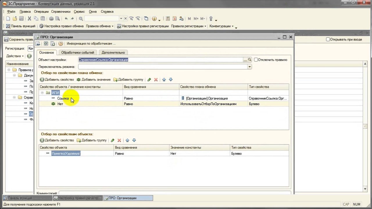Click Добавить значение button
This screenshot has height=209, width=372.
[x=94, y=80]
